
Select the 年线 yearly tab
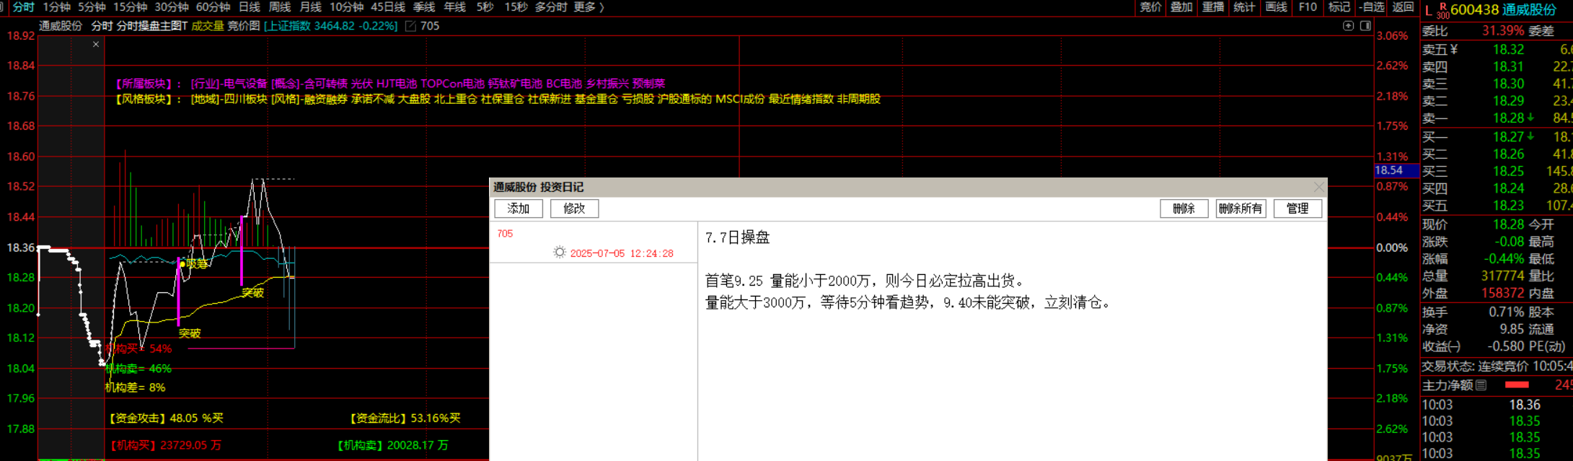point(454,7)
